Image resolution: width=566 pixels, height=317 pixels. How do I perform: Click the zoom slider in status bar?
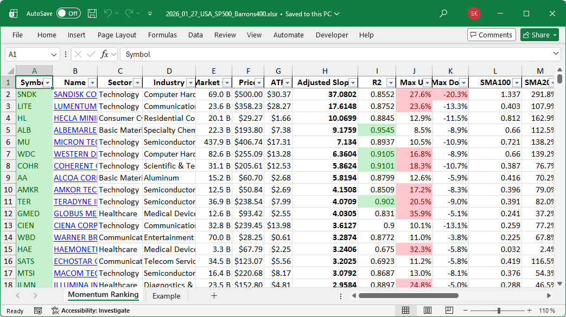pos(498,310)
